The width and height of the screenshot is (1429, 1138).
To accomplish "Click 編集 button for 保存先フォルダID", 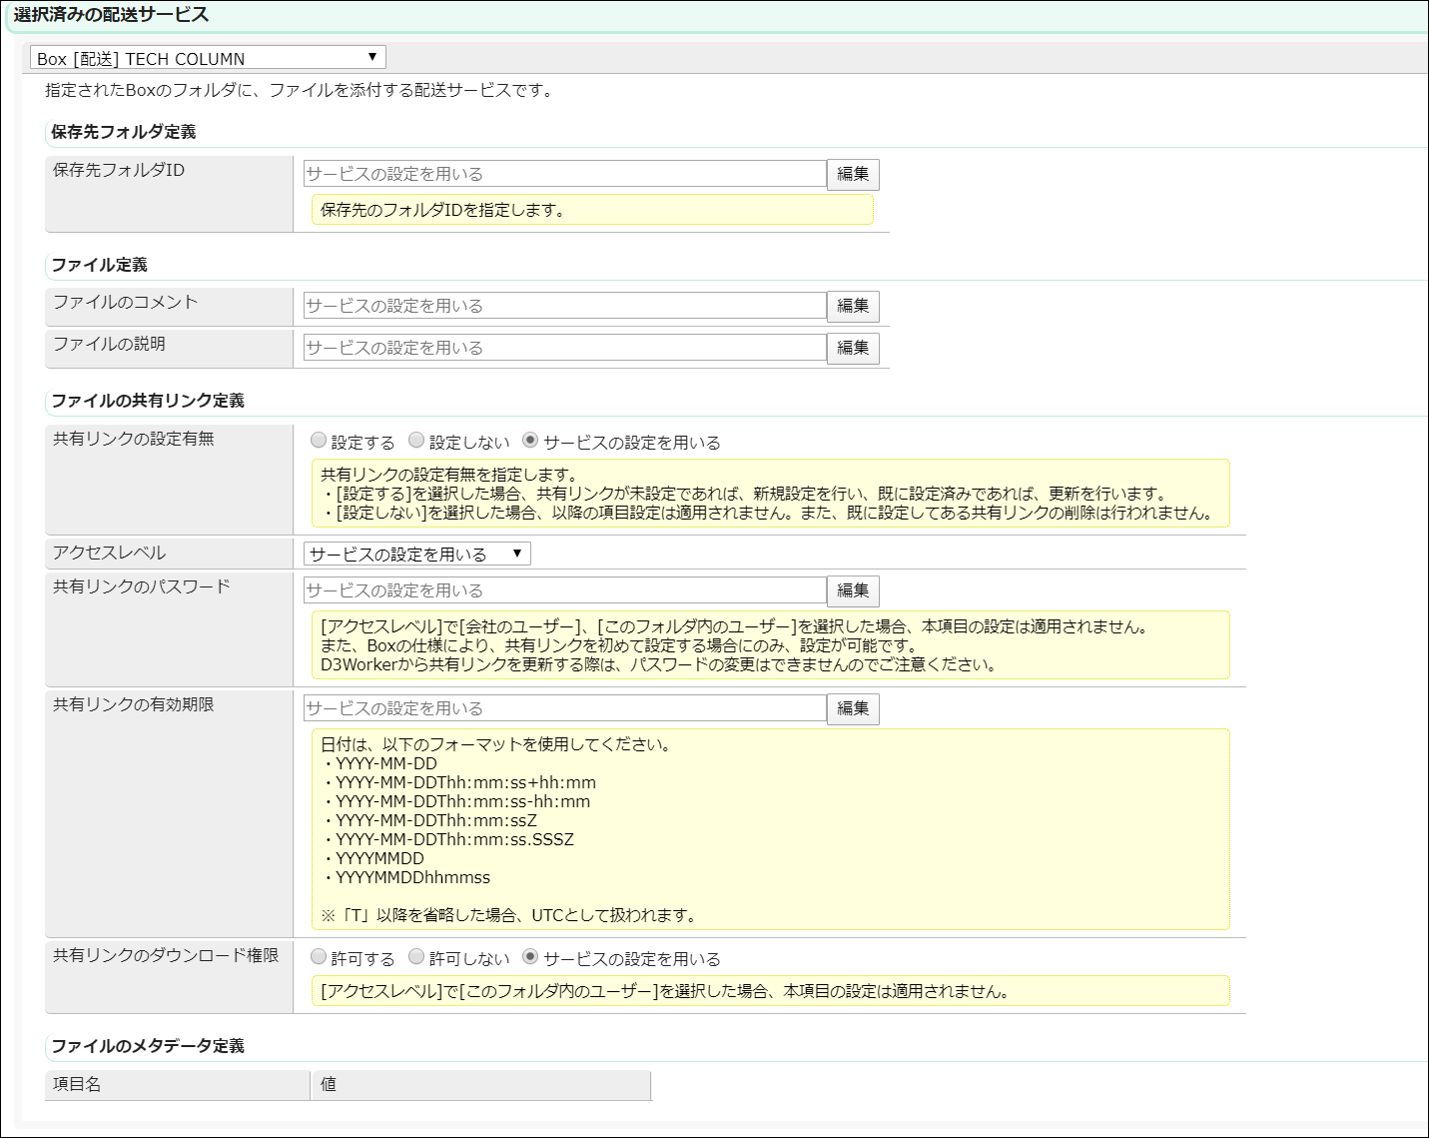I will point(853,174).
